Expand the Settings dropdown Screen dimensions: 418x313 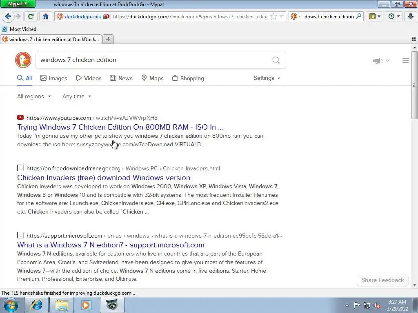pyautogui.click(x=267, y=78)
